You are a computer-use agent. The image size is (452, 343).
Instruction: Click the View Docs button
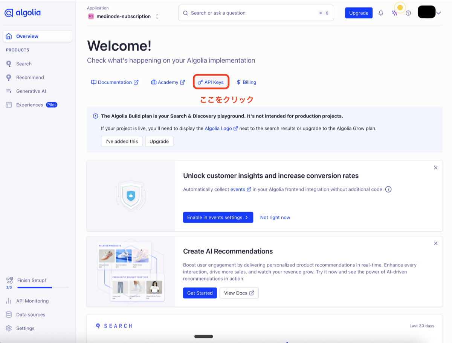pos(239,293)
